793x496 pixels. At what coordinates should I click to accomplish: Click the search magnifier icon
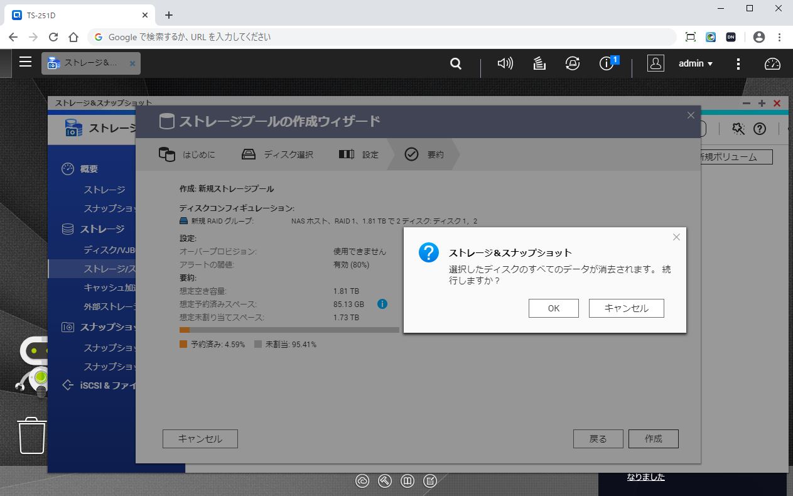[456, 63]
